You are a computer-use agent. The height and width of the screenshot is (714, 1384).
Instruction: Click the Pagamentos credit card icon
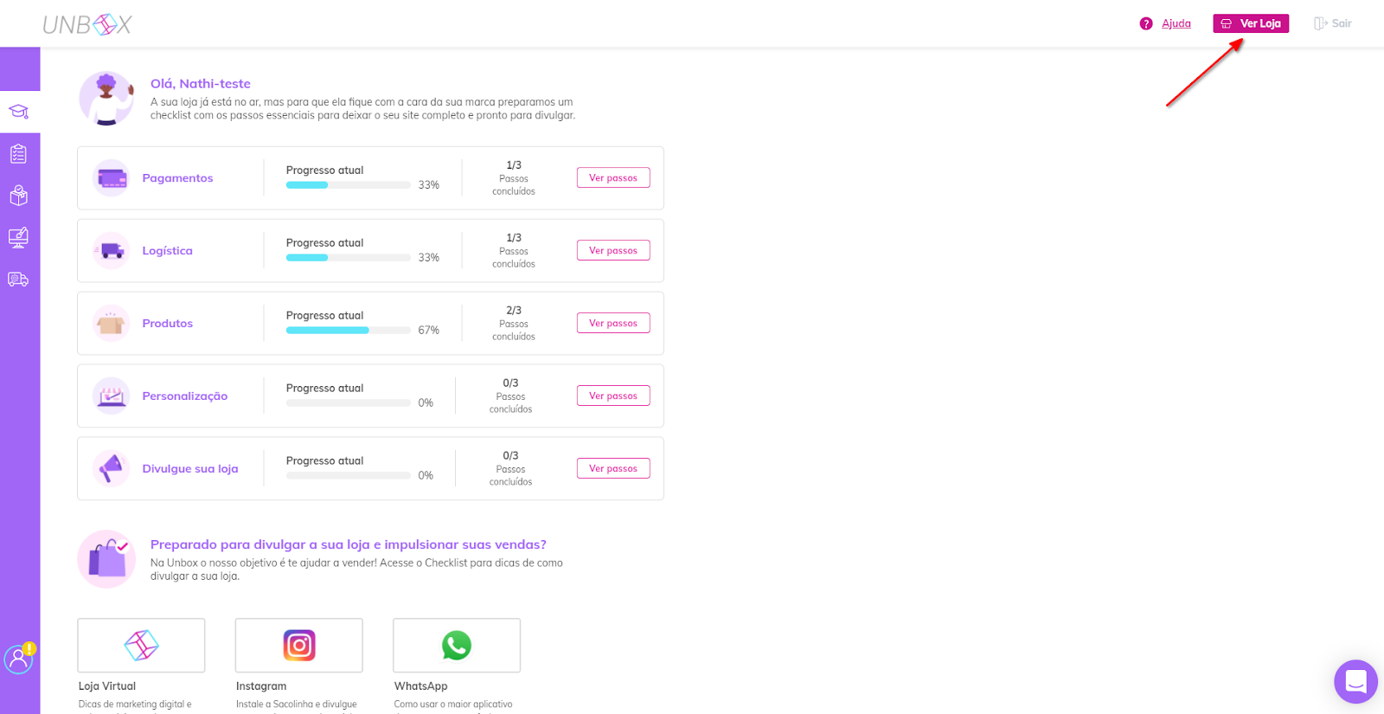pyautogui.click(x=112, y=178)
